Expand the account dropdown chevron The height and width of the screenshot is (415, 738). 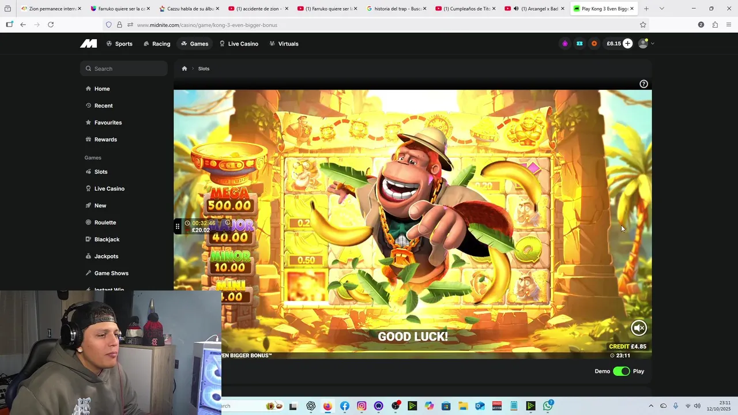pos(653,44)
